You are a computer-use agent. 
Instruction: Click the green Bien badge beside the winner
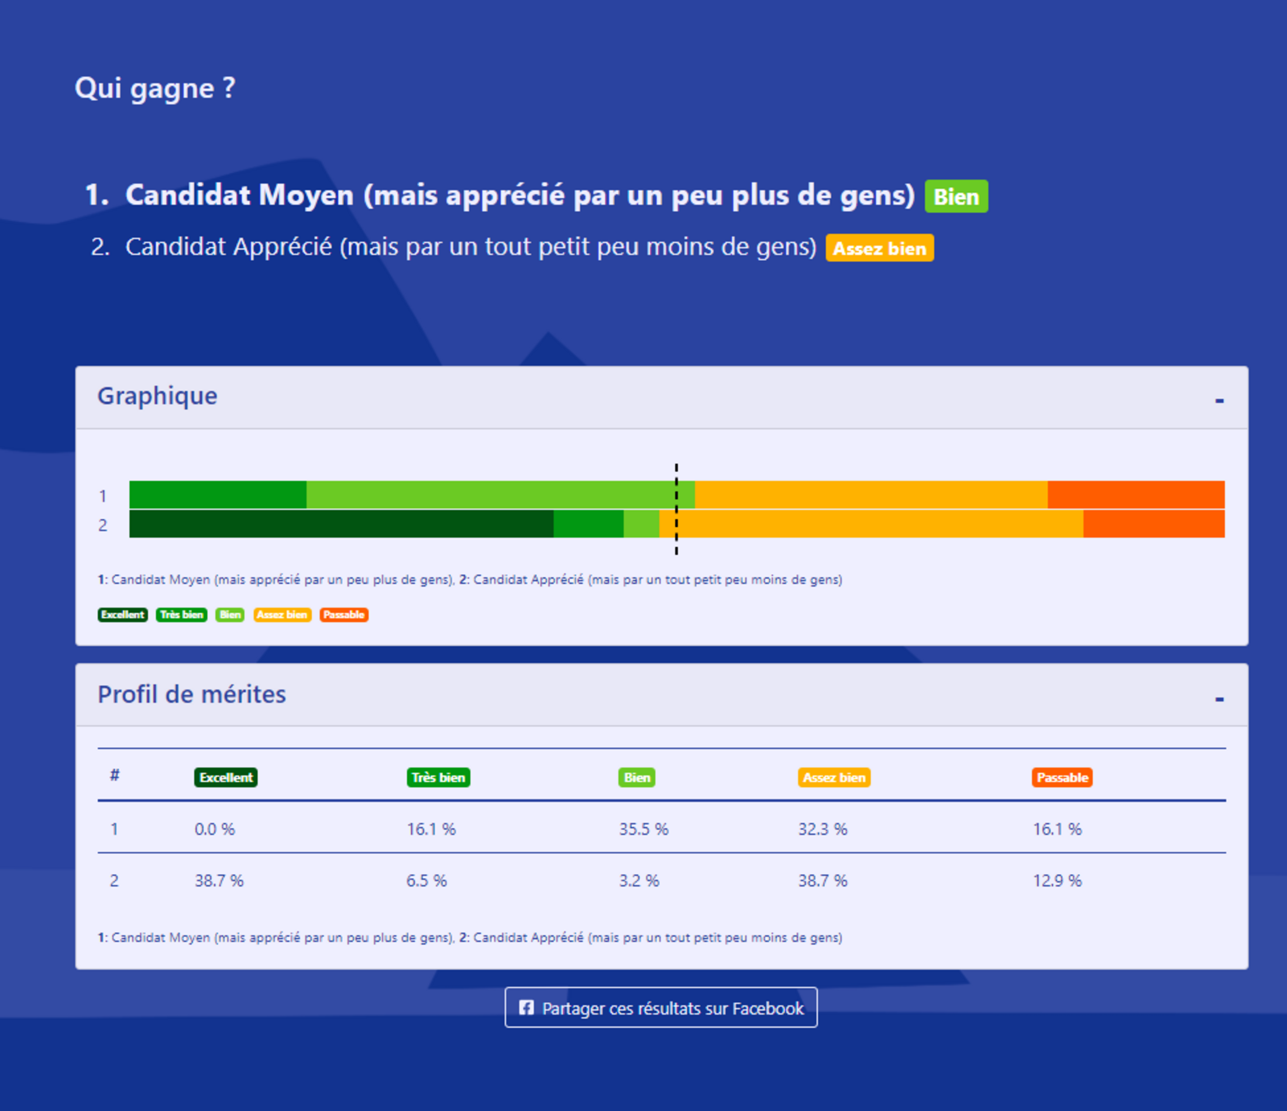pos(956,197)
